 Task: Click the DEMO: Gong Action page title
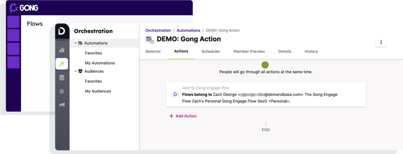(x=189, y=39)
